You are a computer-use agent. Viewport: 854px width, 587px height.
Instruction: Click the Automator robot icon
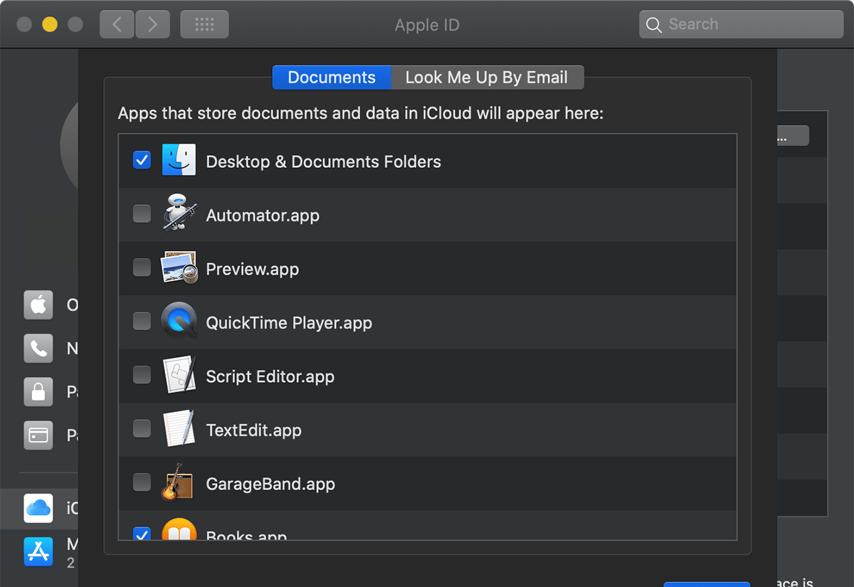point(179,214)
